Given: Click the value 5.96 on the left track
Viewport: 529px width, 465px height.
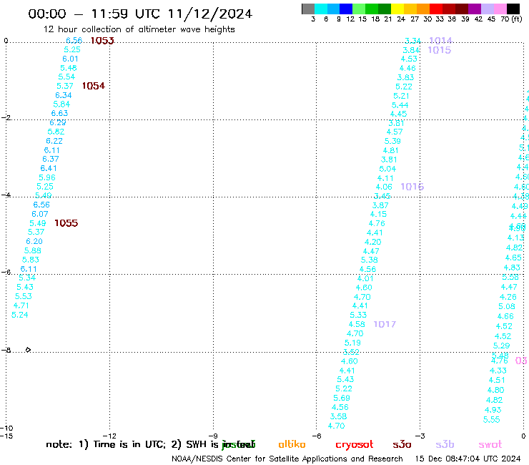Looking at the screenshot, I should click(x=47, y=177).
